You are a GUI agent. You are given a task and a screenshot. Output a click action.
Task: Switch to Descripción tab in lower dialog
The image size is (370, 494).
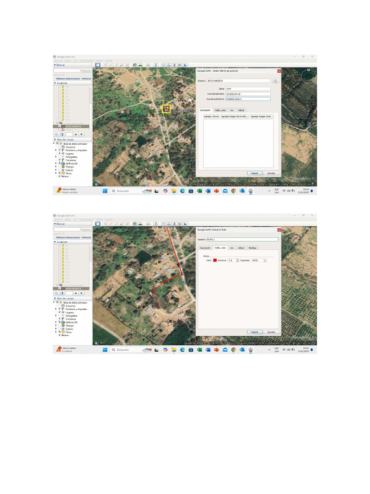point(205,248)
